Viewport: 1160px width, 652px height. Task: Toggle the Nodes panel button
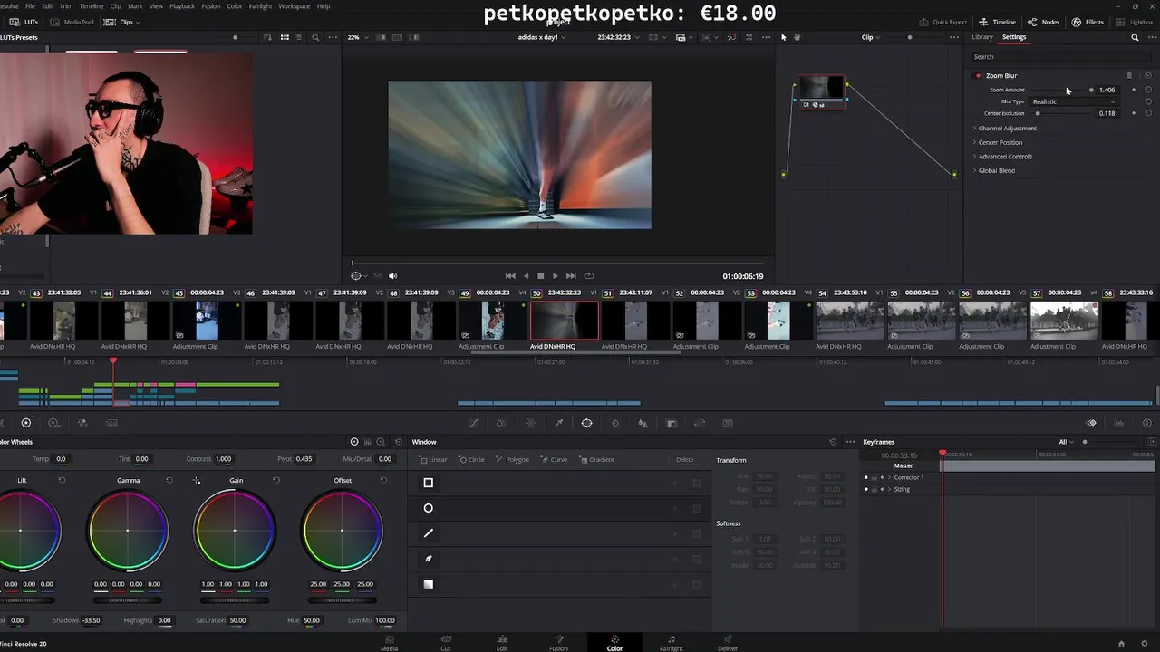(x=1044, y=22)
